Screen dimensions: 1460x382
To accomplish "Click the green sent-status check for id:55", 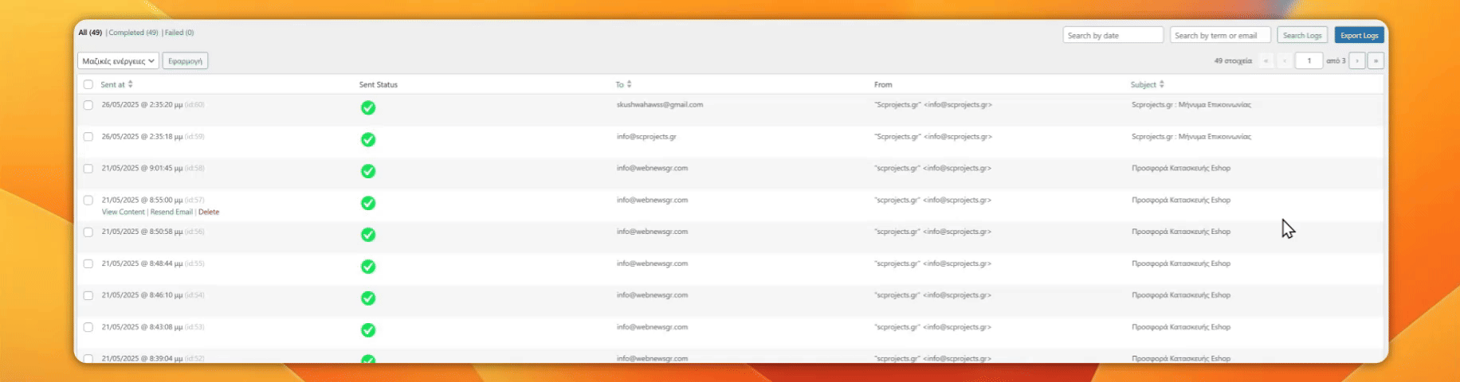I will (x=368, y=267).
